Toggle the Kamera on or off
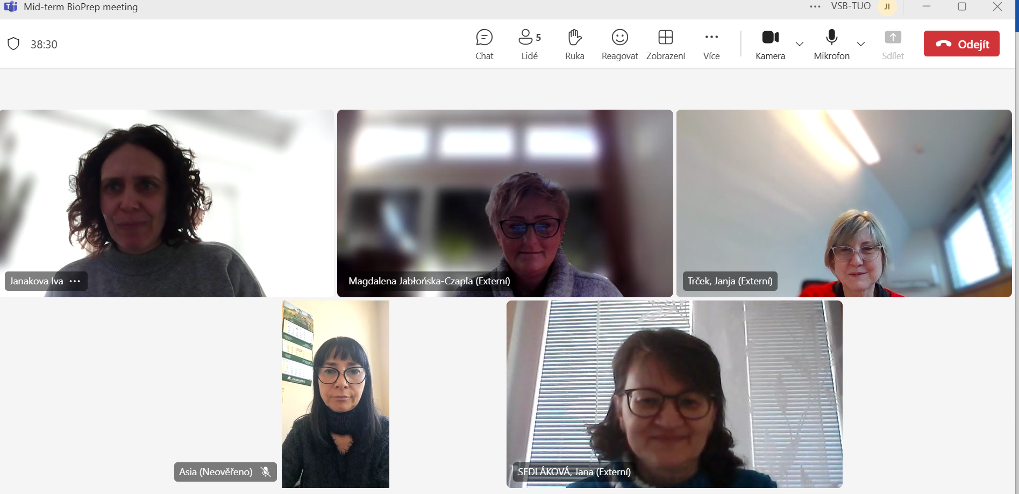The width and height of the screenshot is (1019, 494). (770, 44)
